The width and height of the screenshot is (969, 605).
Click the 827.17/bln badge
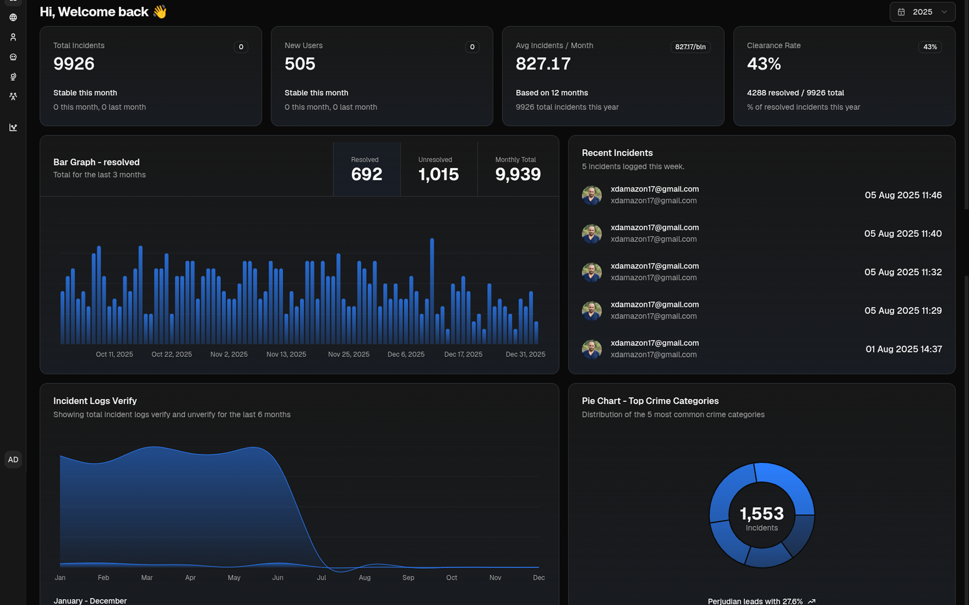690,47
